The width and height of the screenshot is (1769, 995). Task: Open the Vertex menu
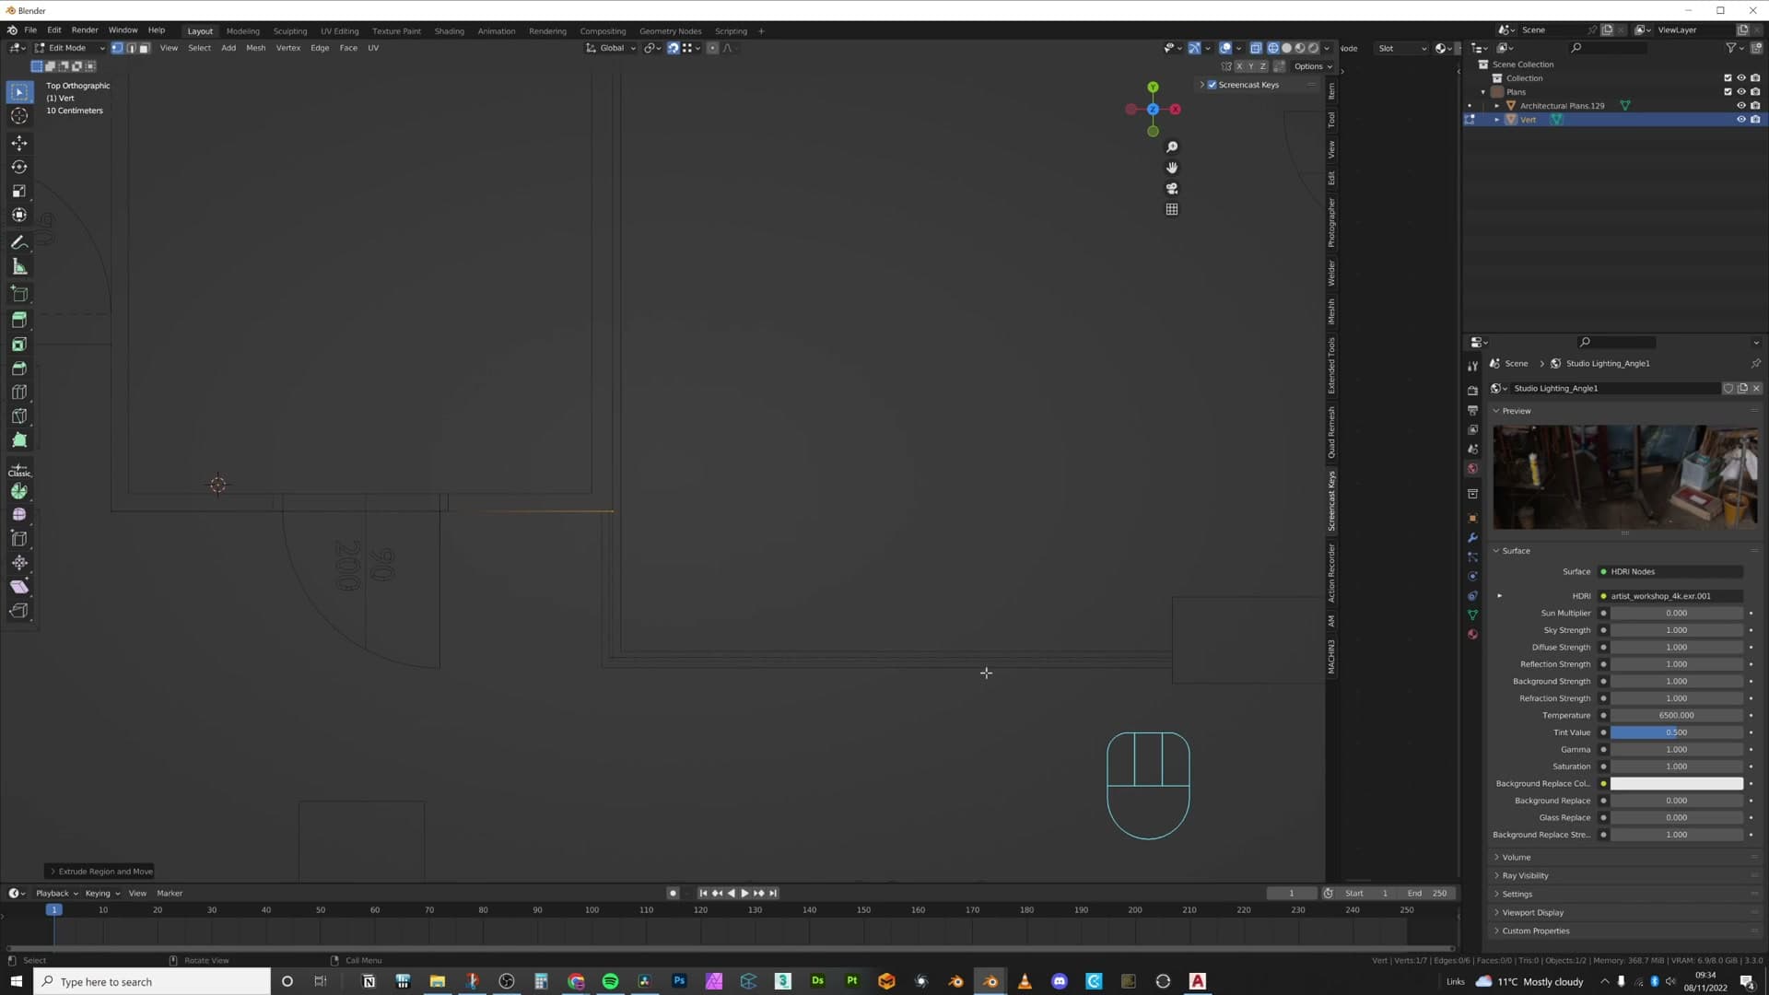point(288,48)
